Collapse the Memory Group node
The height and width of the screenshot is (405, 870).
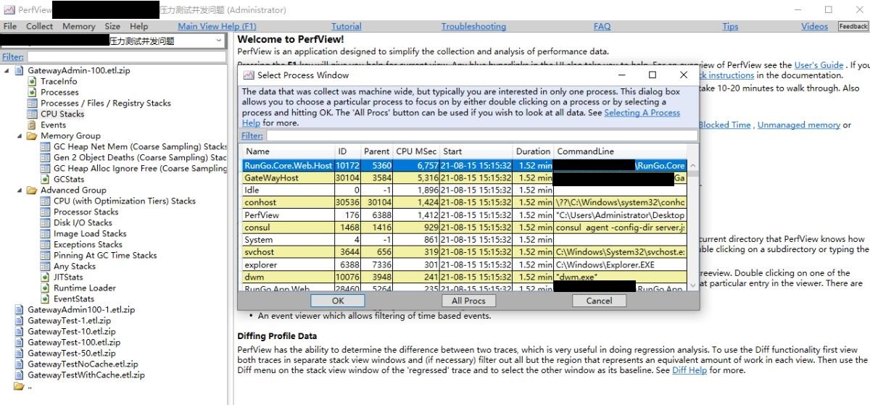point(20,135)
